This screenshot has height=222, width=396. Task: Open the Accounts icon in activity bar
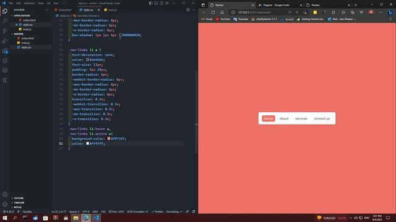click(x=5, y=194)
